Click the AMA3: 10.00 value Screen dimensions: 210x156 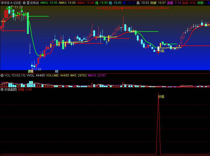pyautogui.click(x=67, y=3)
